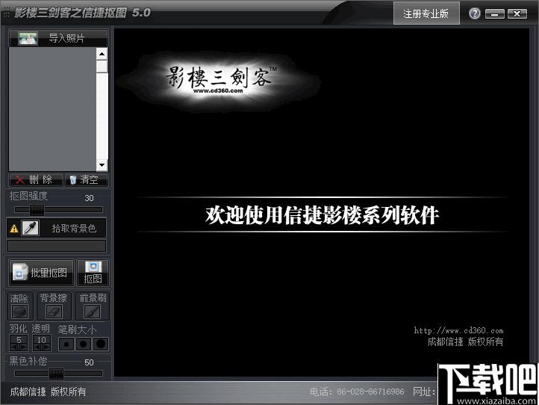The width and height of the screenshot is (539, 405).
Task: Click the 抠图强度 value 30
Action: (89, 198)
